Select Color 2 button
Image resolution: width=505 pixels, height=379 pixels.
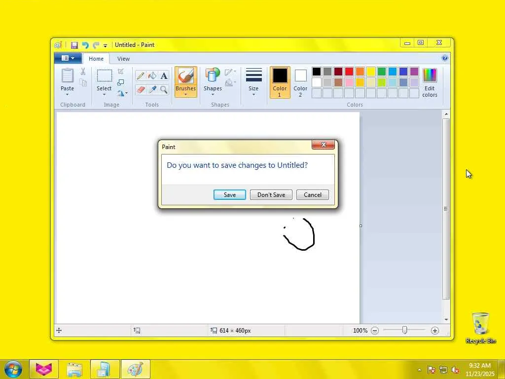(300, 82)
